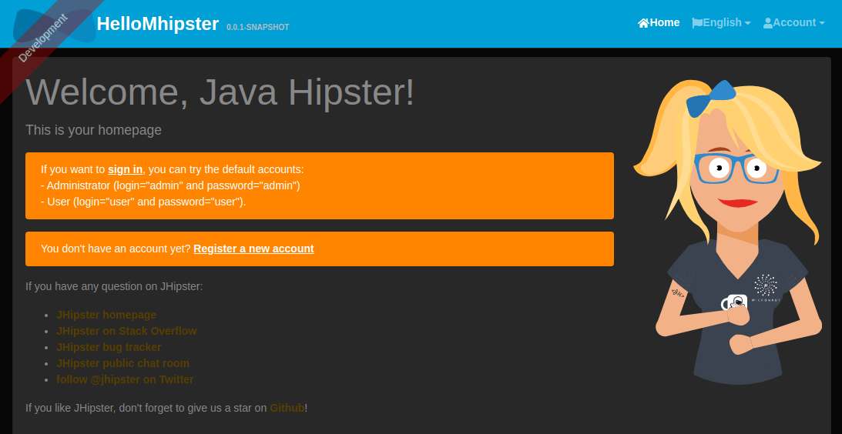
Task: Click the User login credentials line
Action: pos(143,202)
